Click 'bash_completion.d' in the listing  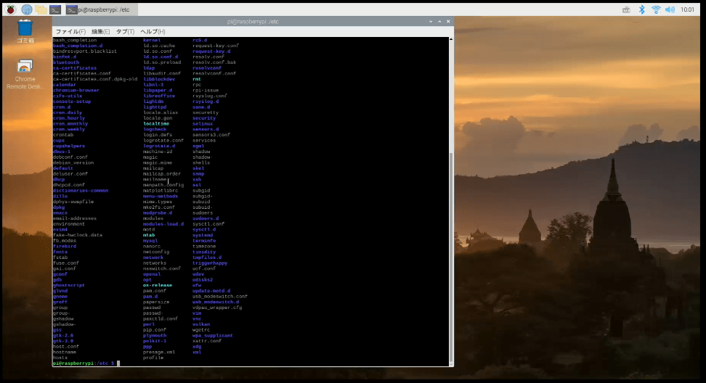78,46
